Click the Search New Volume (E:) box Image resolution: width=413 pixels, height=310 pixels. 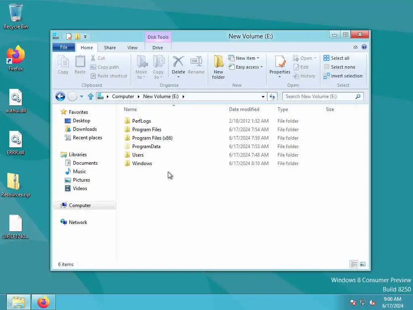pos(323,96)
